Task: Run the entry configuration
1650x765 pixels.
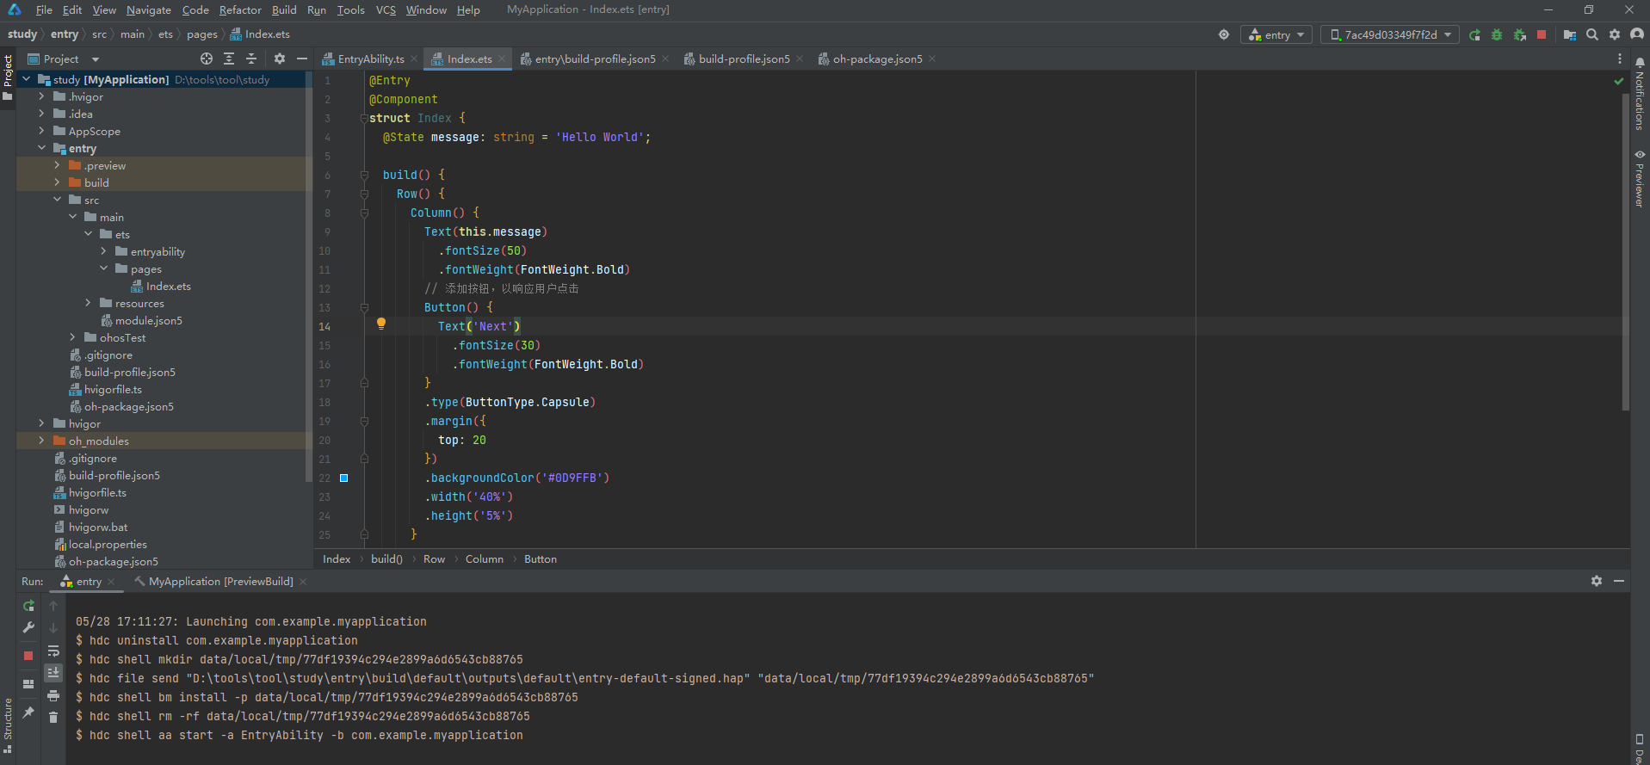Action: [x=1474, y=35]
